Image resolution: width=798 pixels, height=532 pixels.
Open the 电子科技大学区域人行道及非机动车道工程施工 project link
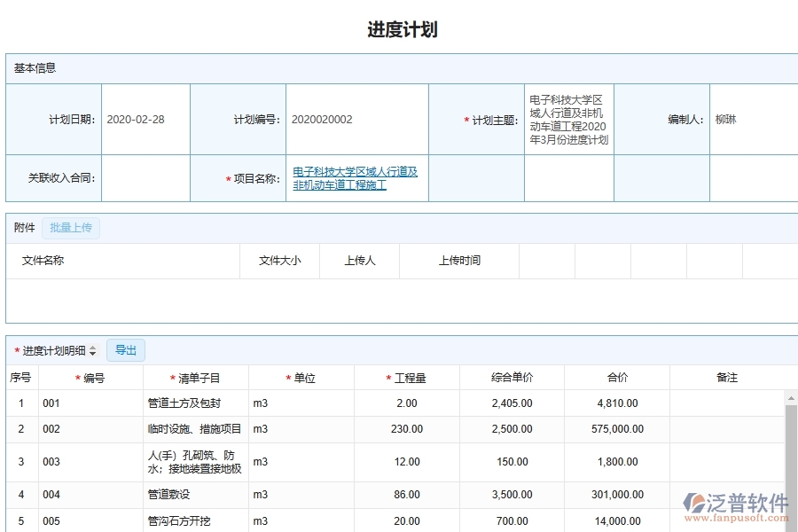[x=355, y=178]
